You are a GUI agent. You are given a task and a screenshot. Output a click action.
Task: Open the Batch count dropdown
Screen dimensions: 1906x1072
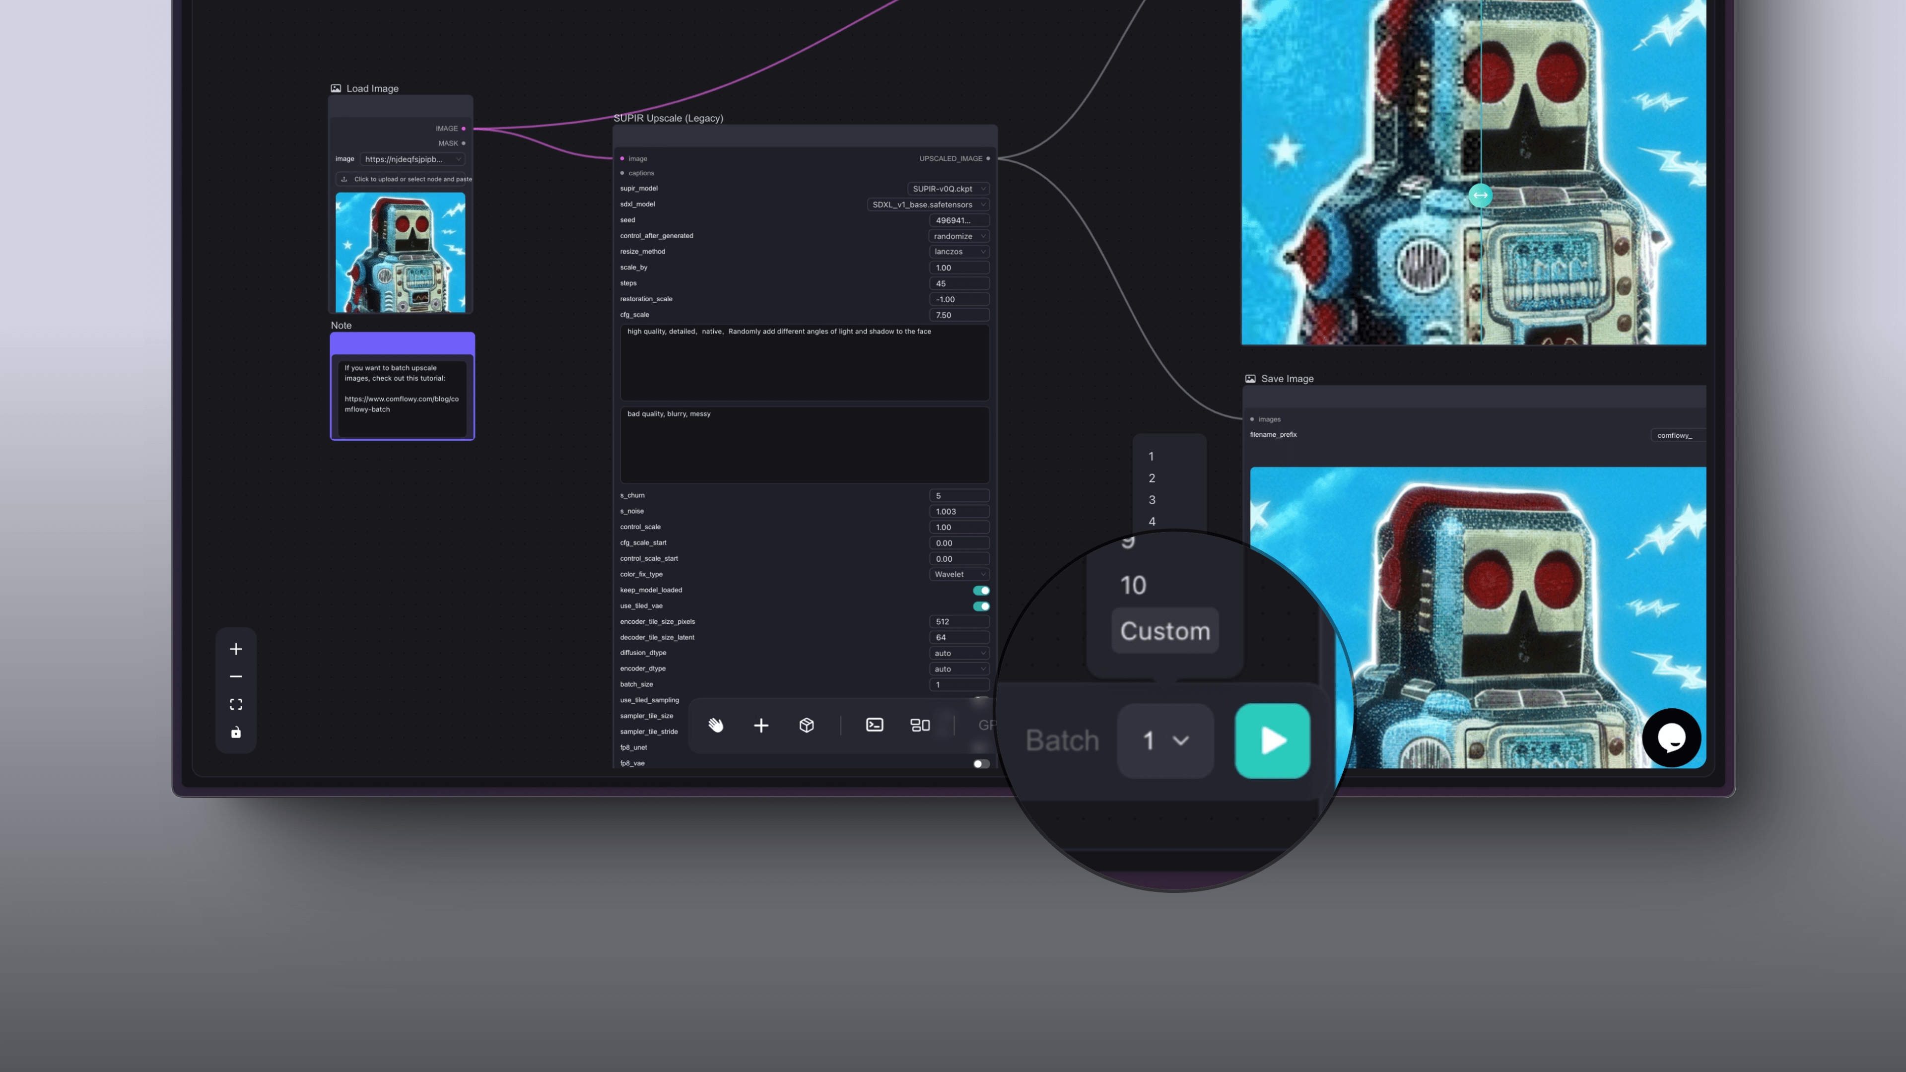1165,740
